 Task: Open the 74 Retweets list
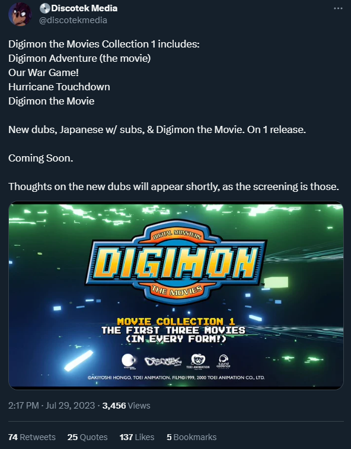coord(32,437)
